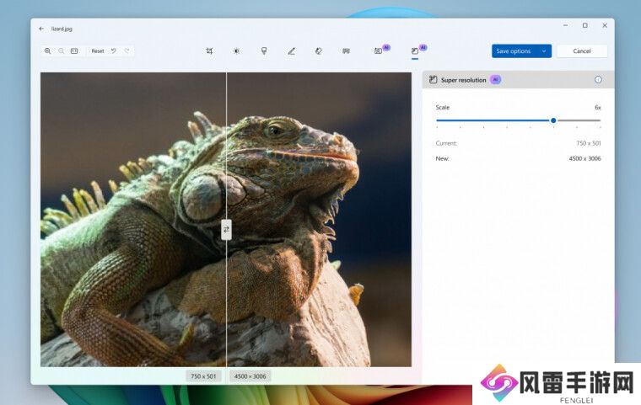Undo the last edit
Screen dimensions: 641x405
(114, 51)
